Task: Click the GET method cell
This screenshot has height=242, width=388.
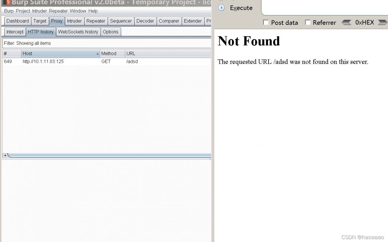Action: point(106,61)
